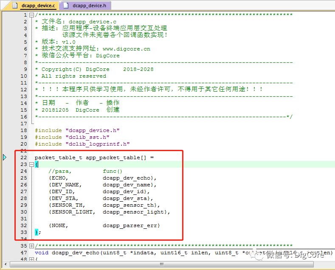Click on packet_table_t type name

coord(58,157)
